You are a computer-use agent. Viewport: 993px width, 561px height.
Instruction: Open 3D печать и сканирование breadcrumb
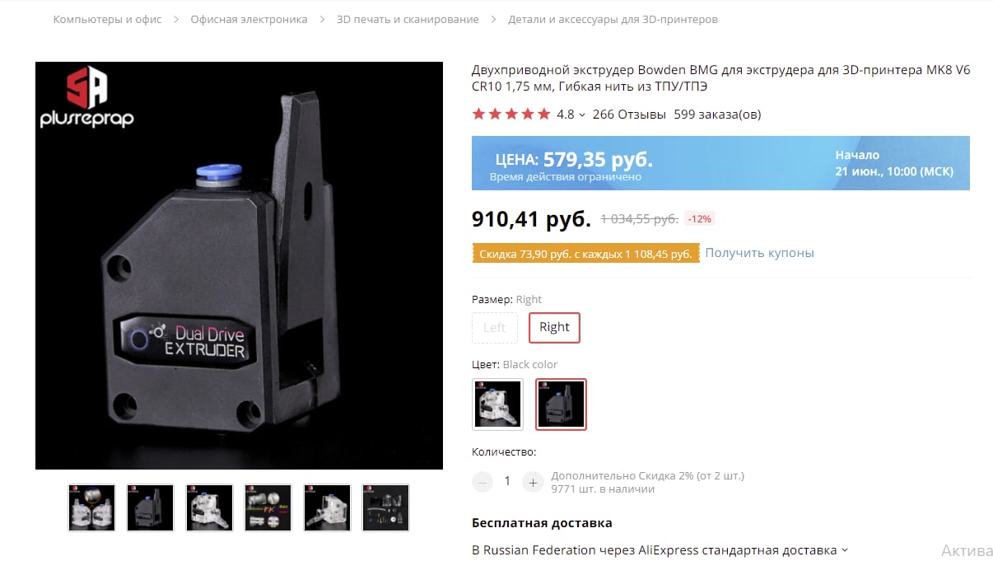click(x=408, y=19)
